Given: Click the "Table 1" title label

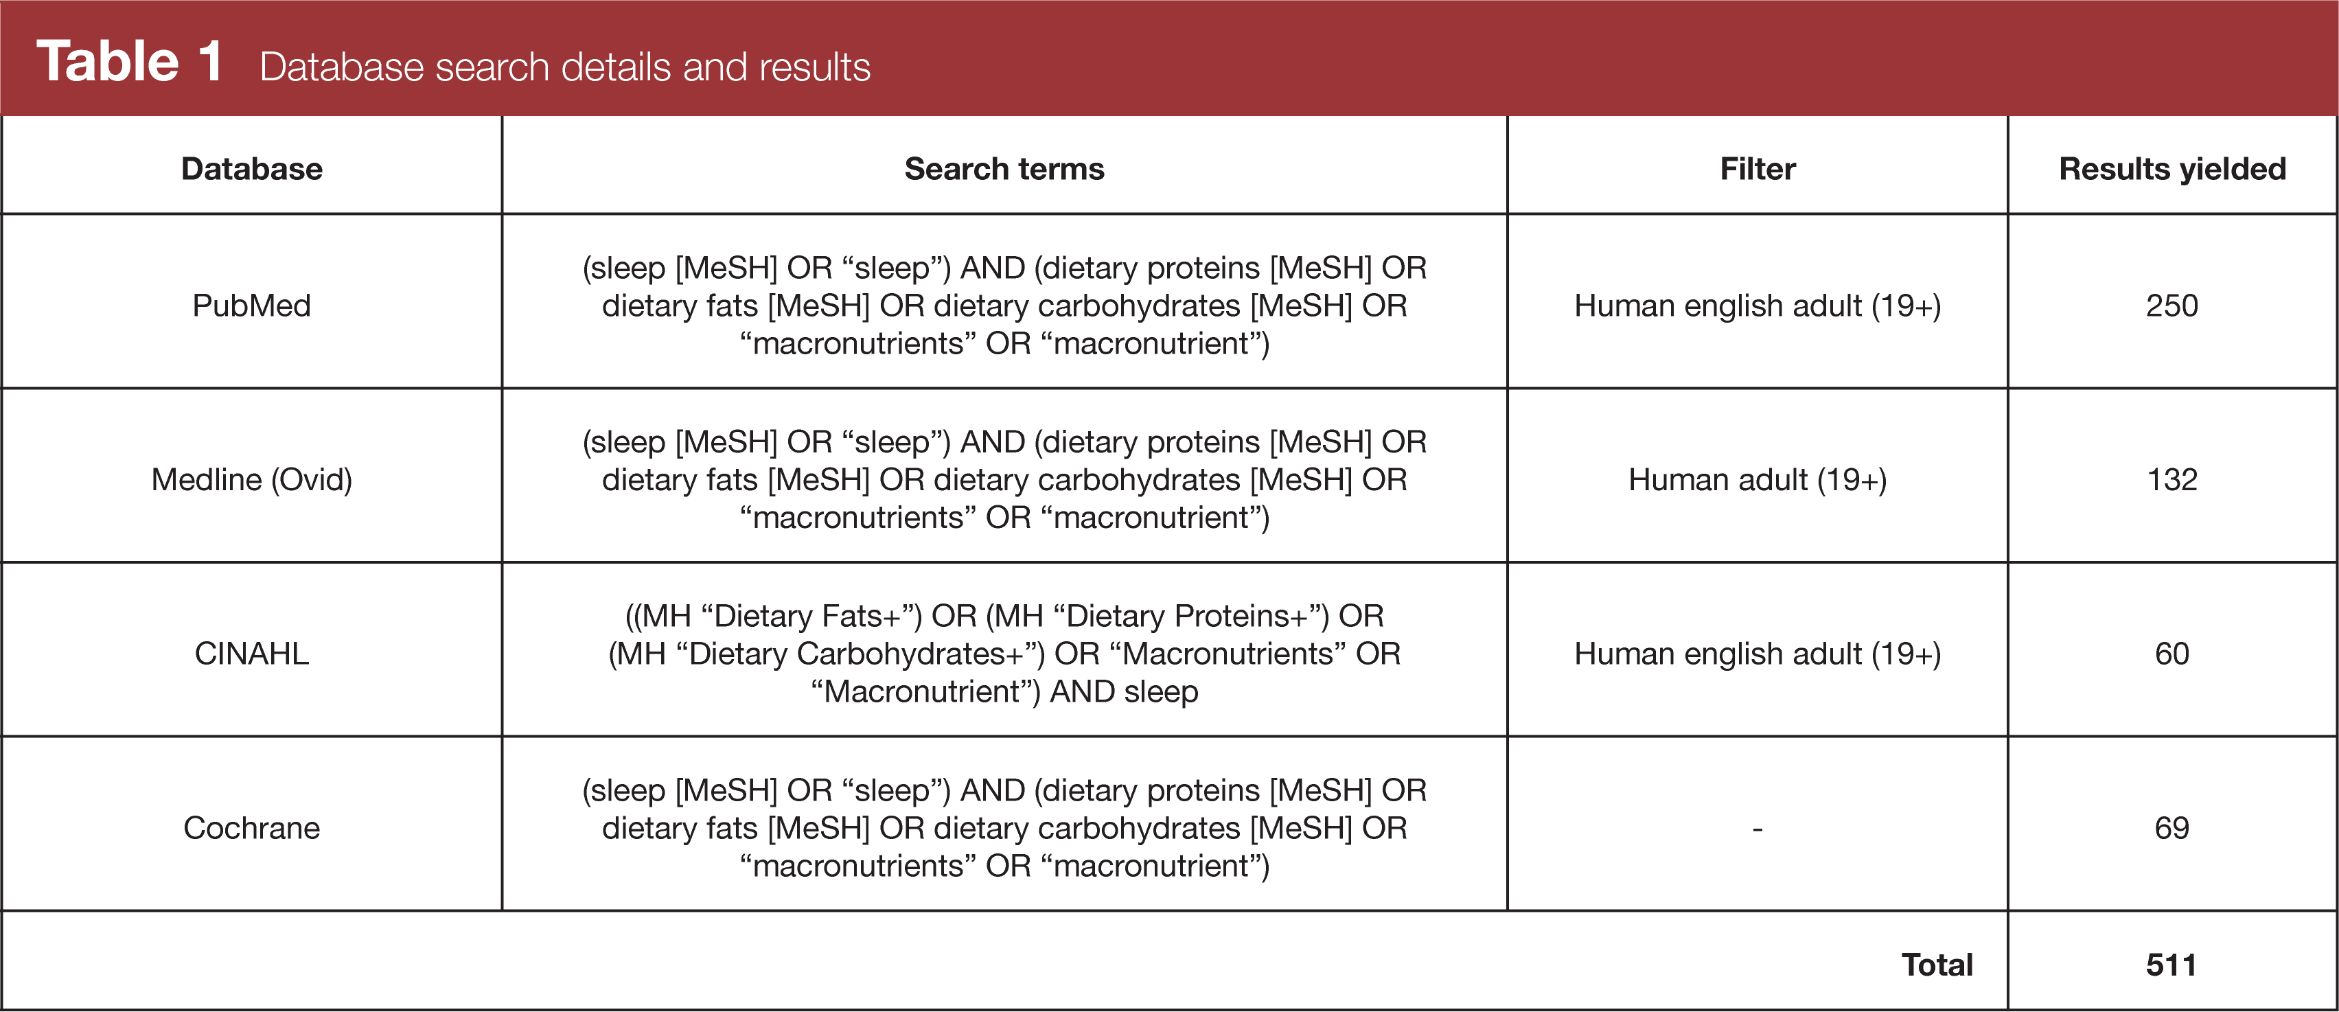Looking at the screenshot, I should [129, 62].
